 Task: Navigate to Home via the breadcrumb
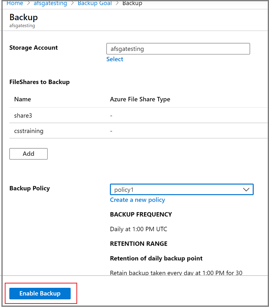point(15,3)
